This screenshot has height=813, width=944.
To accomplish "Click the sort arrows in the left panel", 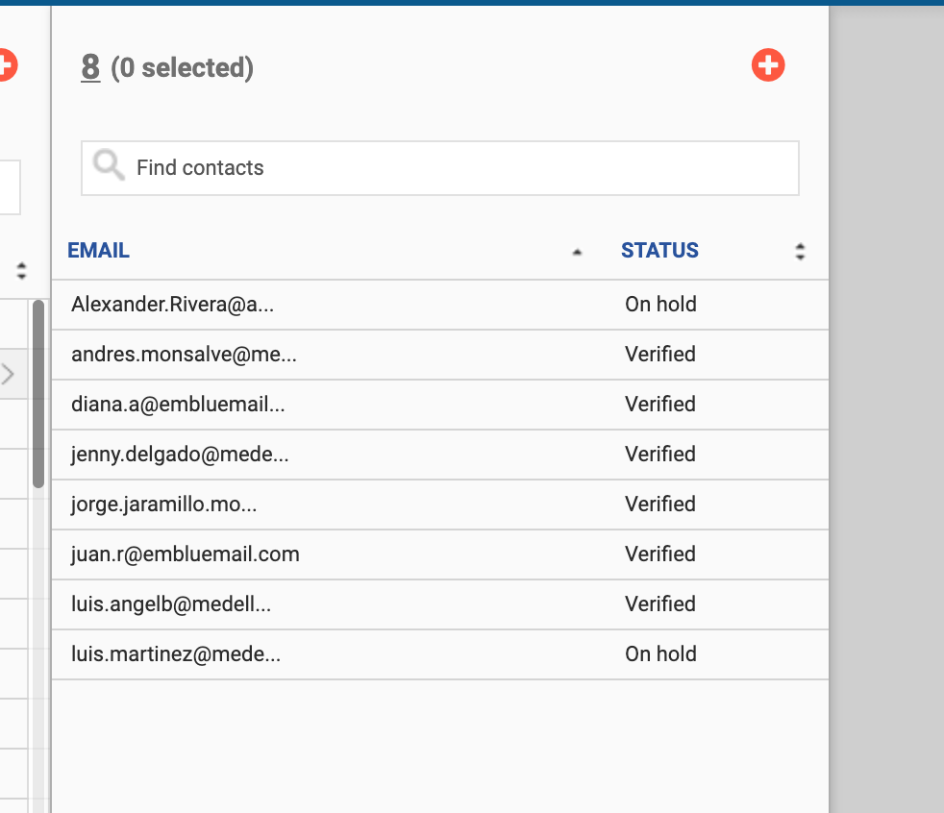I will point(22,270).
